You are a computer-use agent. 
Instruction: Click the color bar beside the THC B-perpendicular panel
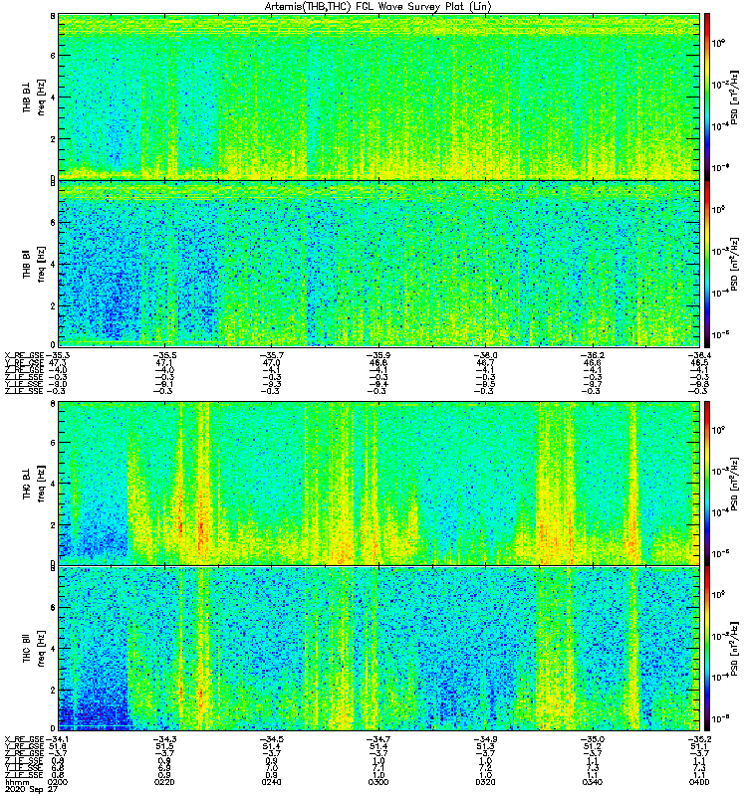707,484
